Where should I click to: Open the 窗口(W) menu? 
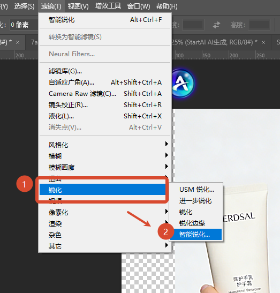[139, 6]
